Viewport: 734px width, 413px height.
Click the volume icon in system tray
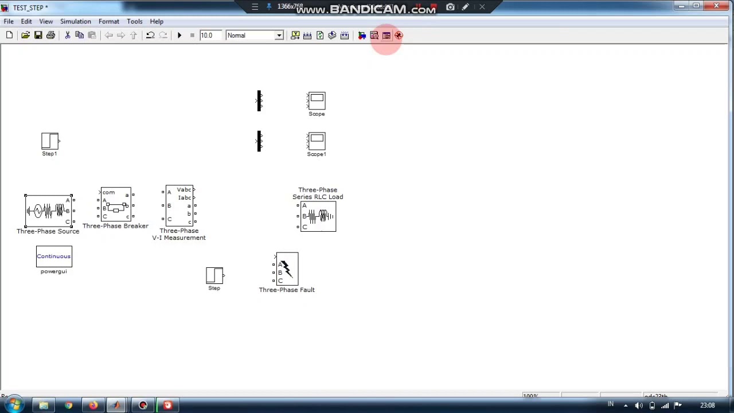[x=639, y=406]
